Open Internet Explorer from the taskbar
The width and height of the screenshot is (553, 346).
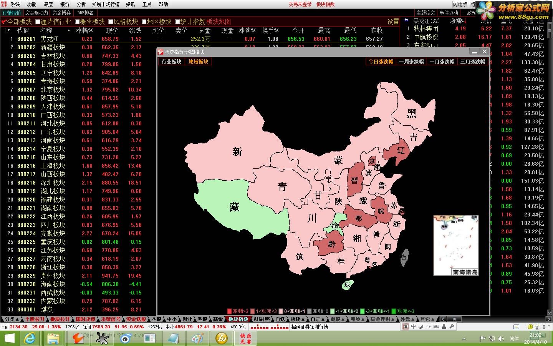pyautogui.click(x=30, y=338)
